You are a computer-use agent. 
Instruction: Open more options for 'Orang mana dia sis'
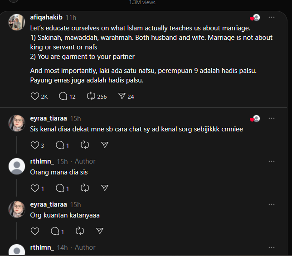(272, 161)
